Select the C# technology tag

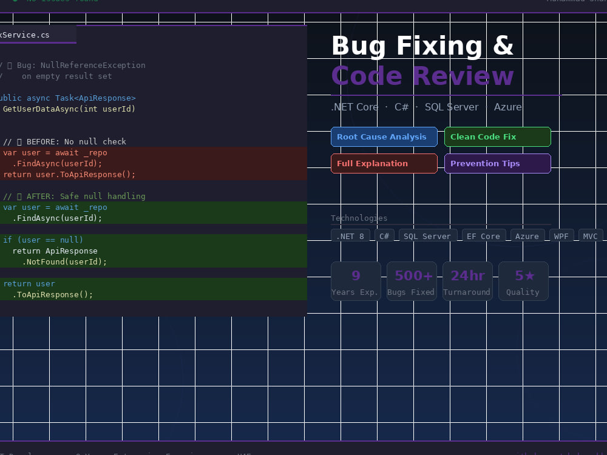pos(384,236)
